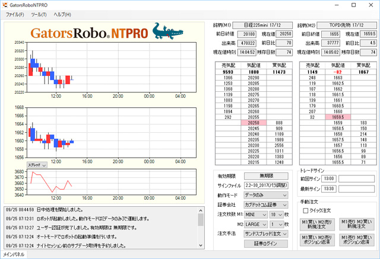380x259 pixels.
Task: Click the TOPIX先物 17/12 symbol button
Action: (347, 25)
